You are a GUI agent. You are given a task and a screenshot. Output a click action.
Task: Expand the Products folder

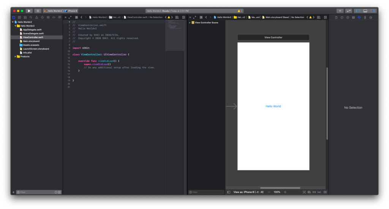[16, 56]
